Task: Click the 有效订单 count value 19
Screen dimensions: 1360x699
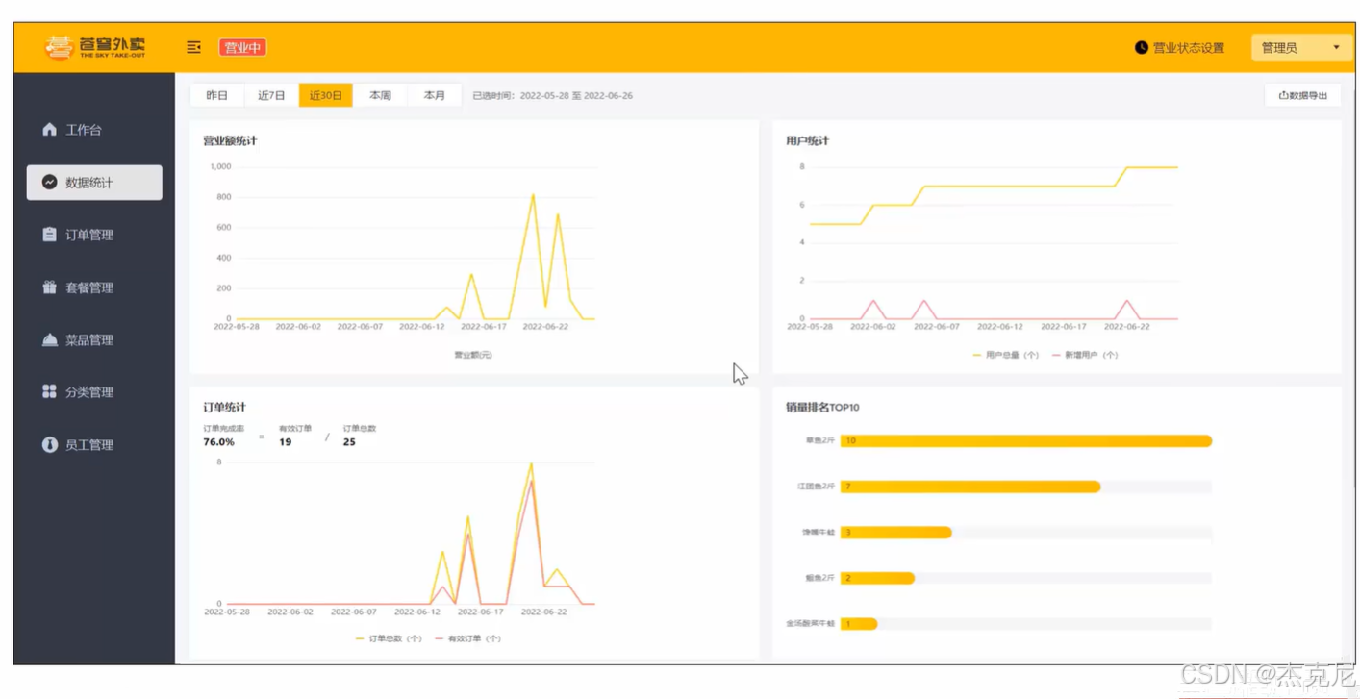Action: tap(286, 442)
